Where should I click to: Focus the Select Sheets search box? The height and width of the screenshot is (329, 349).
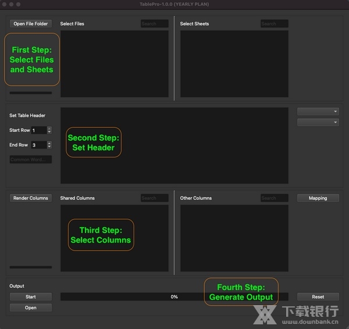click(274, 24)
